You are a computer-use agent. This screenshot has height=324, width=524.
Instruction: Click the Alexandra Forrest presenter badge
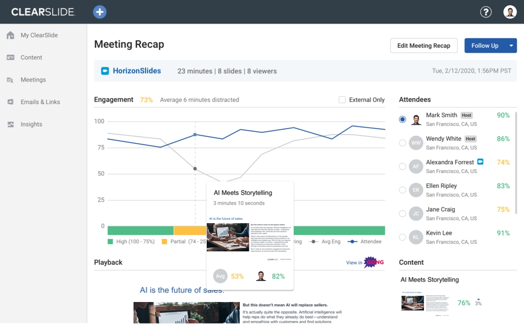tap(479, 162)
